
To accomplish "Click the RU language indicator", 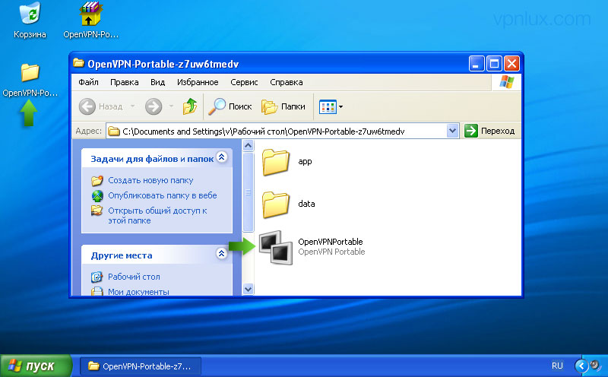I will [x=557, y=366].
